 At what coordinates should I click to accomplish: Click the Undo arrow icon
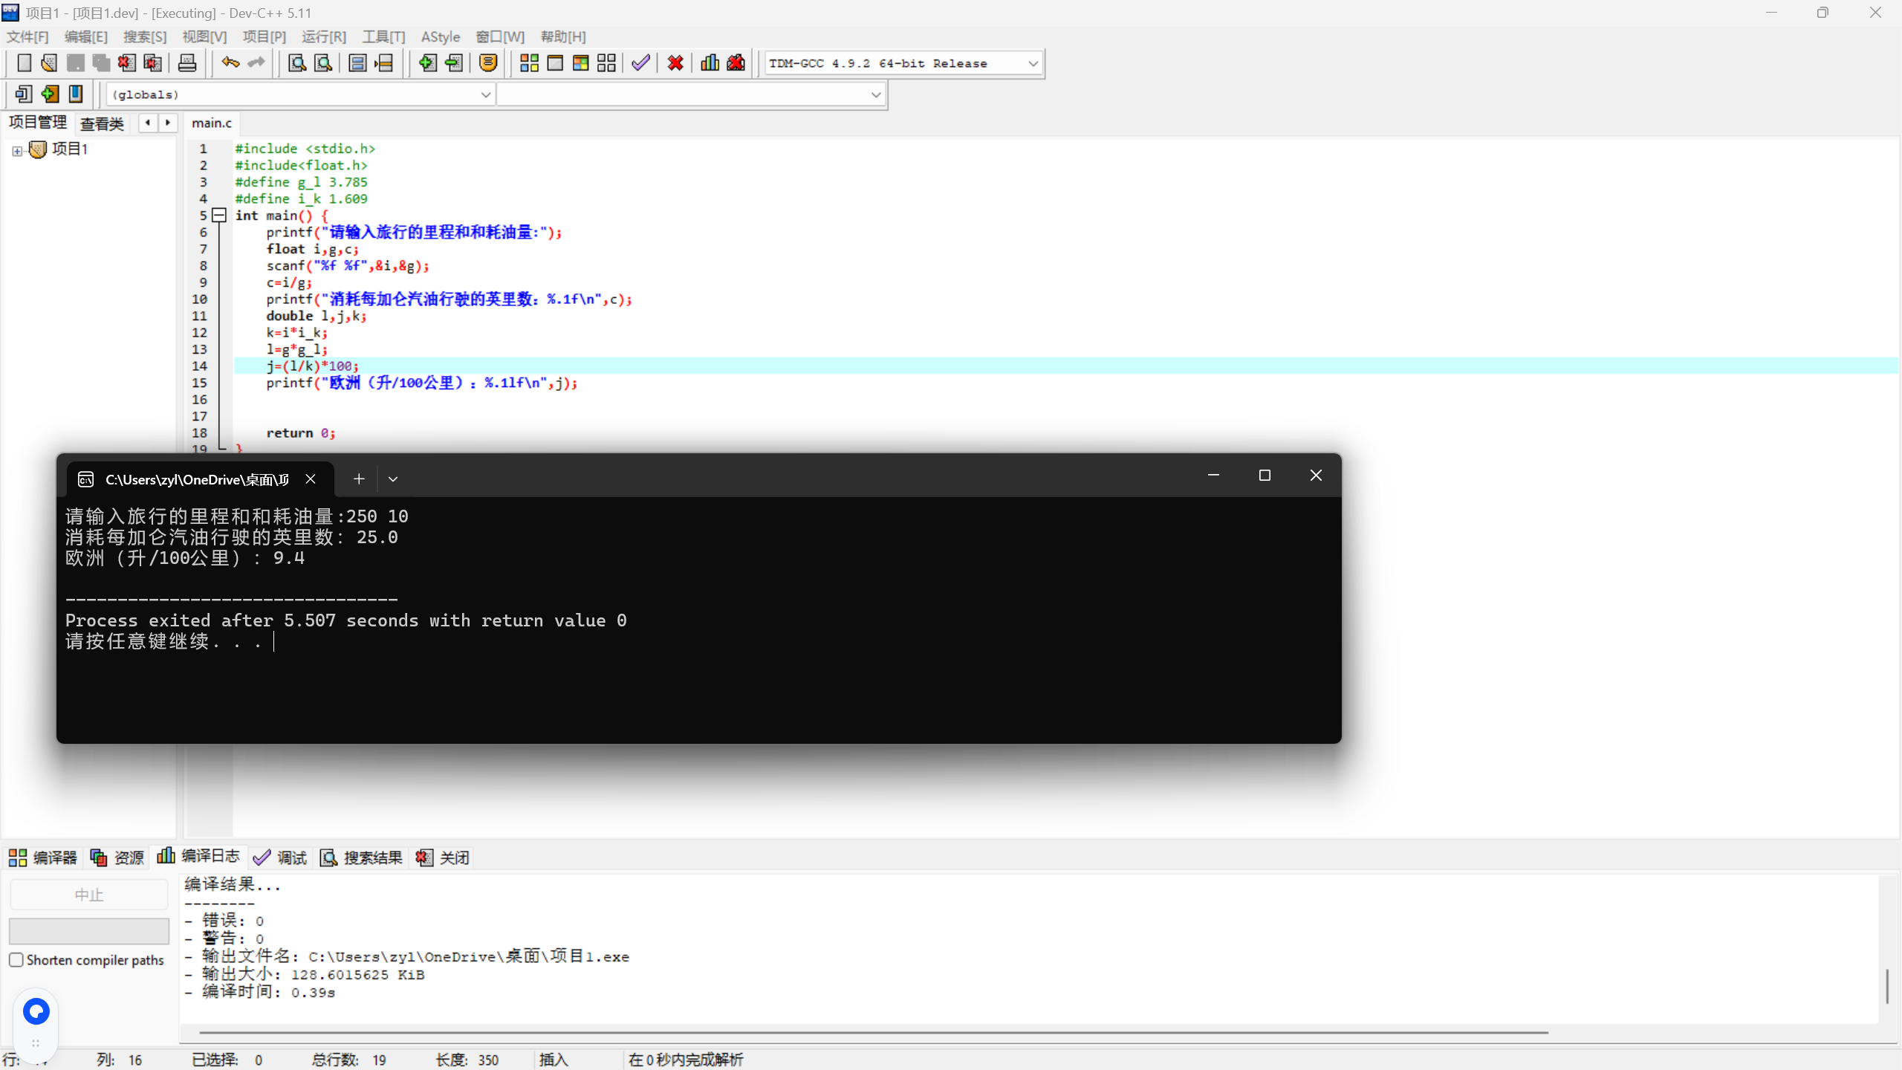pyautogui.click(x=230, y=63)
